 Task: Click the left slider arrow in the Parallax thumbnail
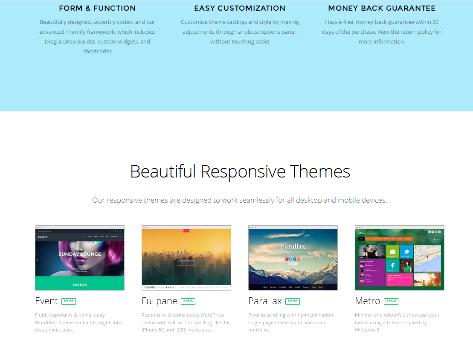pyautogui.click(x=251, y=259)
